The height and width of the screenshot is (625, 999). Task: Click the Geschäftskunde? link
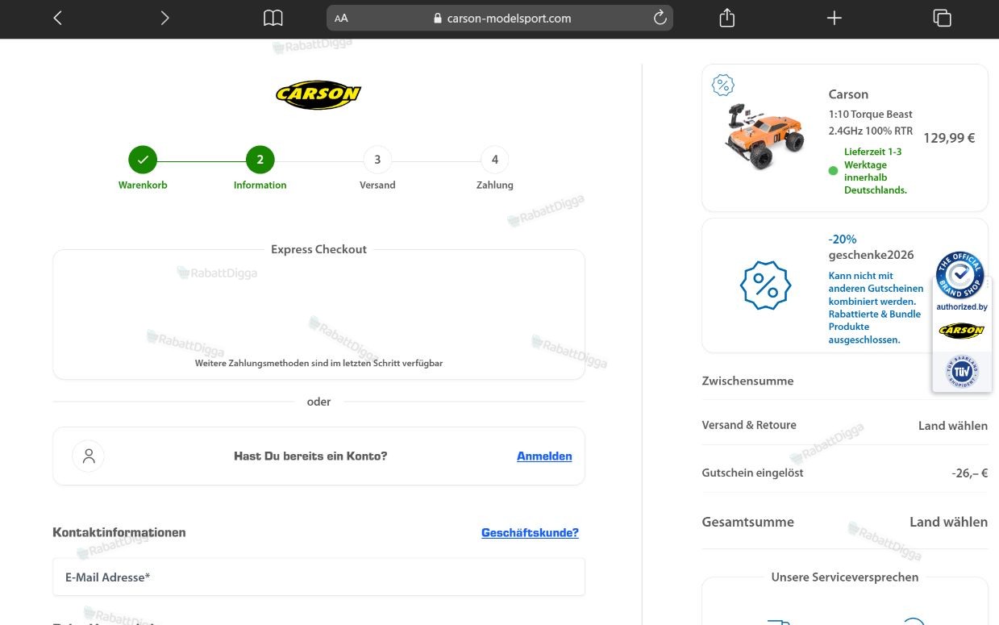pyautogui.click(x=530, y=532)
